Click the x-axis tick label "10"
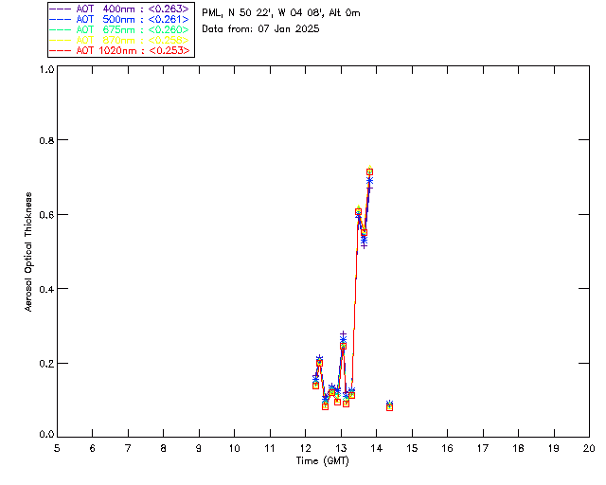The image size is (606, 485). click(234, 448)
